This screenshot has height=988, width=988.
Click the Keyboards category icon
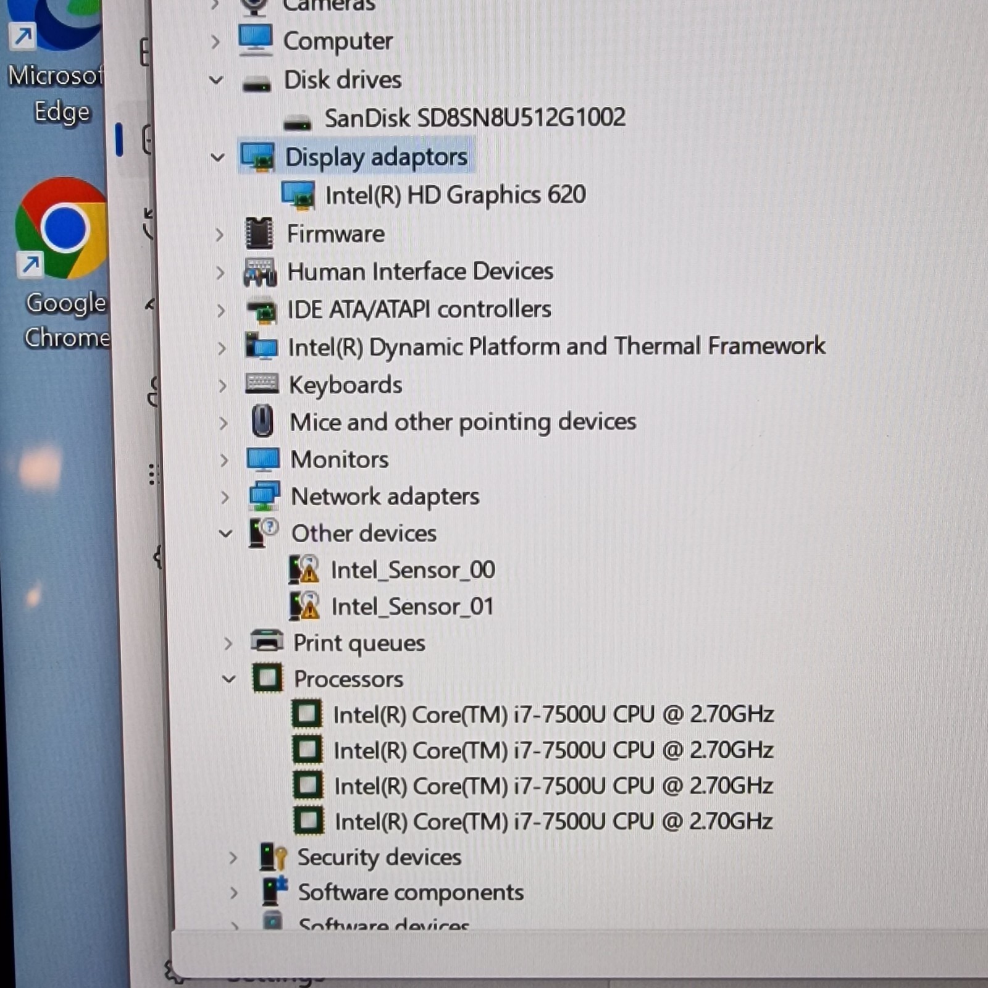[x=262, y=383]
